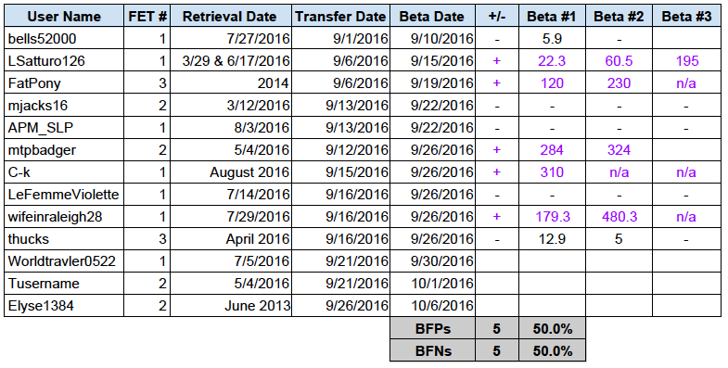Select Worldtravler0522 beta date 9/30/2016

(433, 261)
